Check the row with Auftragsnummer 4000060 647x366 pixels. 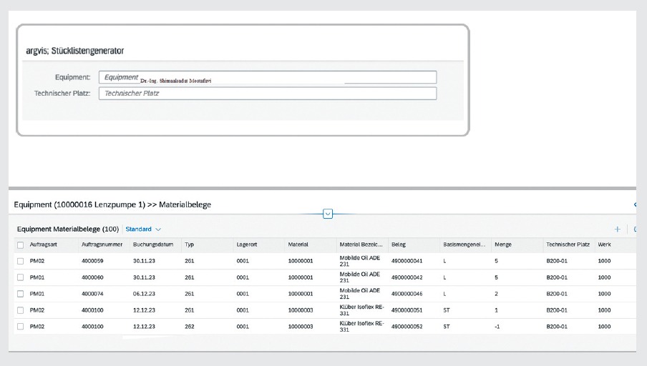20,277
